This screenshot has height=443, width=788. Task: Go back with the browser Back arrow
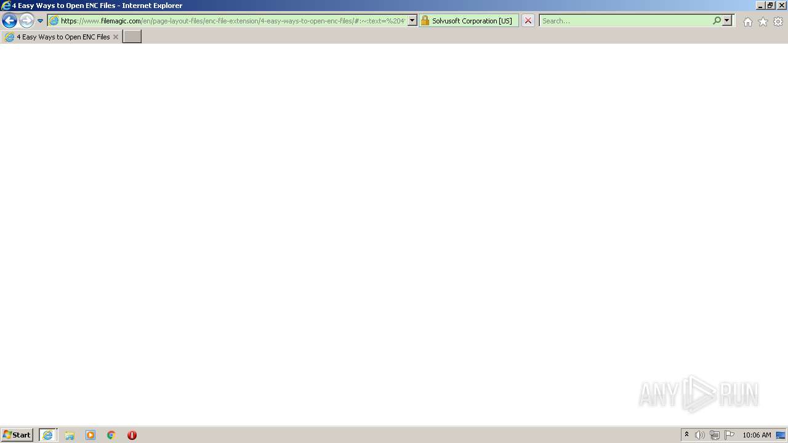pos(9,21)
